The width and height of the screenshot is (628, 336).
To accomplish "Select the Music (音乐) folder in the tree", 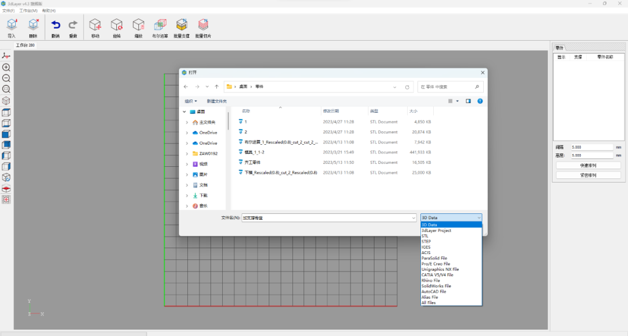I will click(203, 206).
